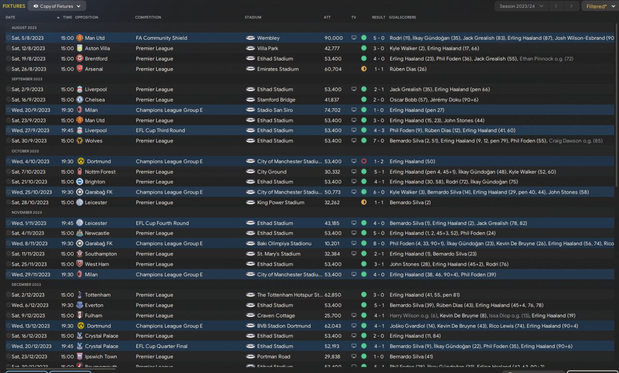The image size is (619, 373).
Task: Click red loss indicator for Dortmund match
Action: point(364,162)
